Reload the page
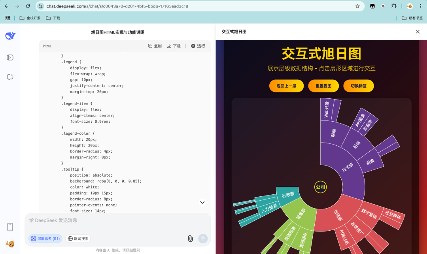427x254 pixels. [x=28, y=6]
